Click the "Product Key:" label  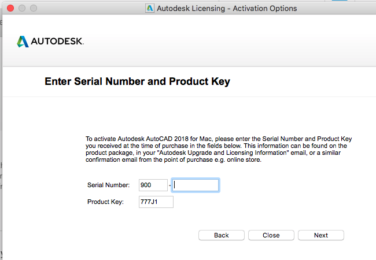click(x=105, y=202)
